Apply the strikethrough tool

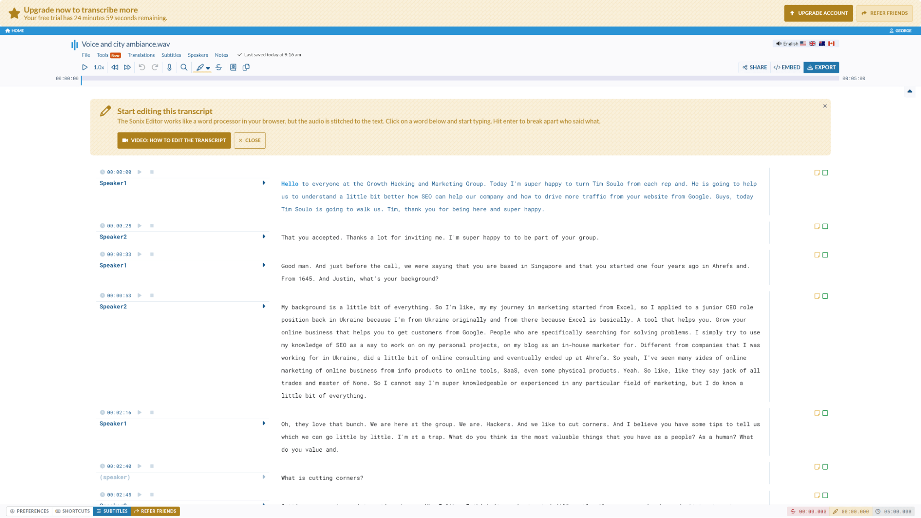click(219, 67)
